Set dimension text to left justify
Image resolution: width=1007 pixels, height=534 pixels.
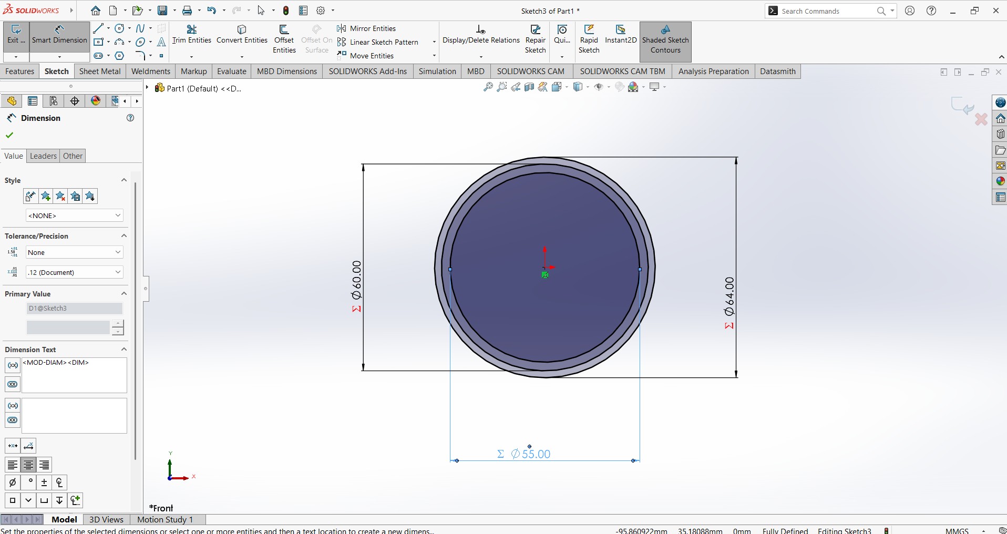tap(13, 465)
